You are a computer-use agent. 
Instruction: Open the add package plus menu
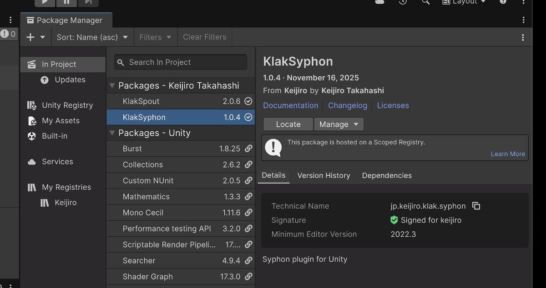(35, 37)
